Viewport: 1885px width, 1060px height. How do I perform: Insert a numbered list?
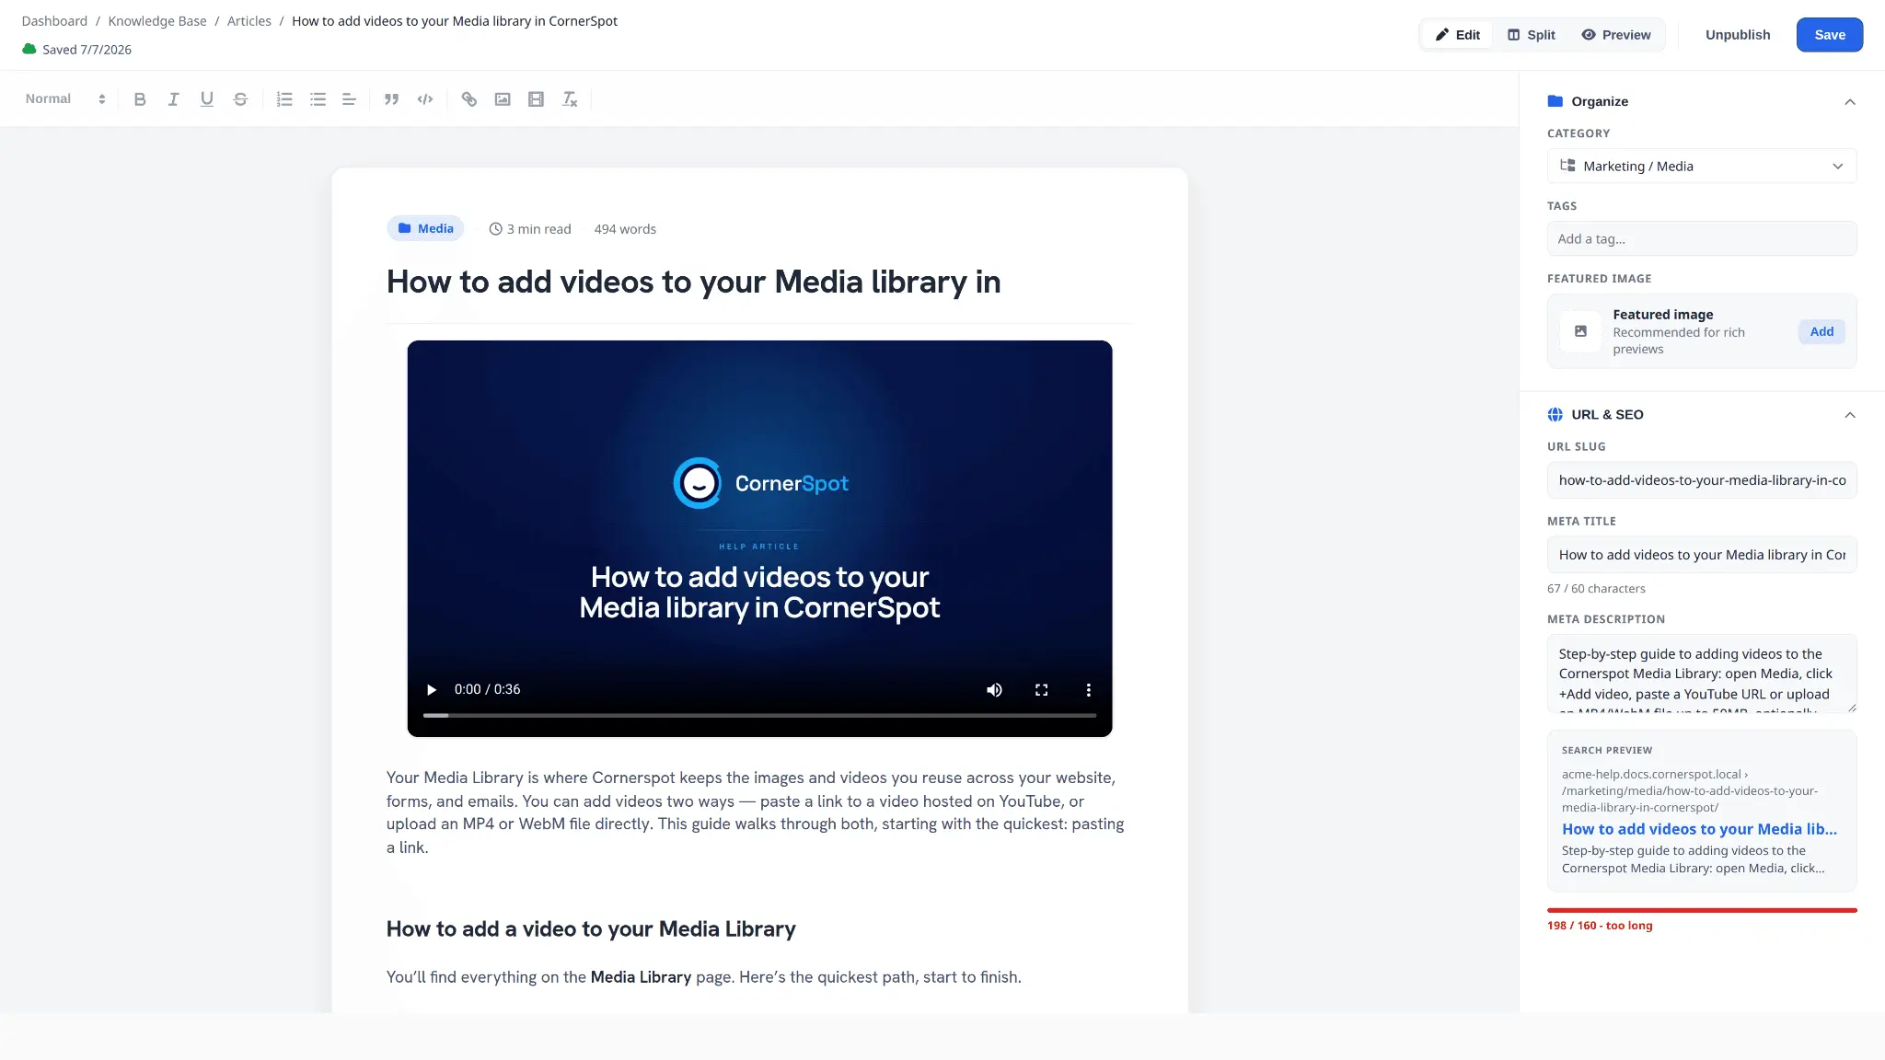click(x=284, y=99)
